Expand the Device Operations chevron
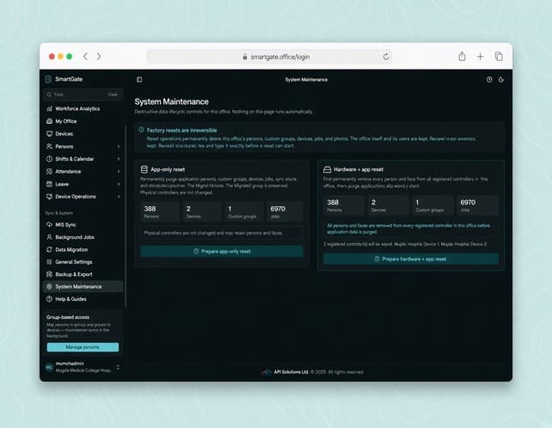This screenshot has width=552, height=428. click(119, 197)
